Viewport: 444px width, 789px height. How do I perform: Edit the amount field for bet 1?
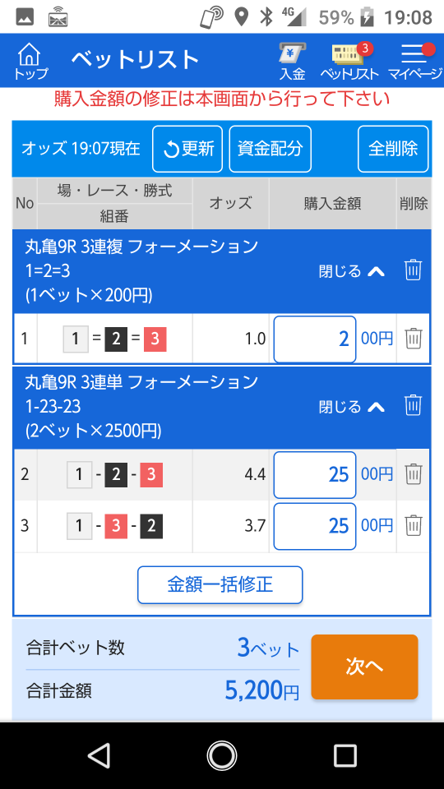tap(315, 339)
